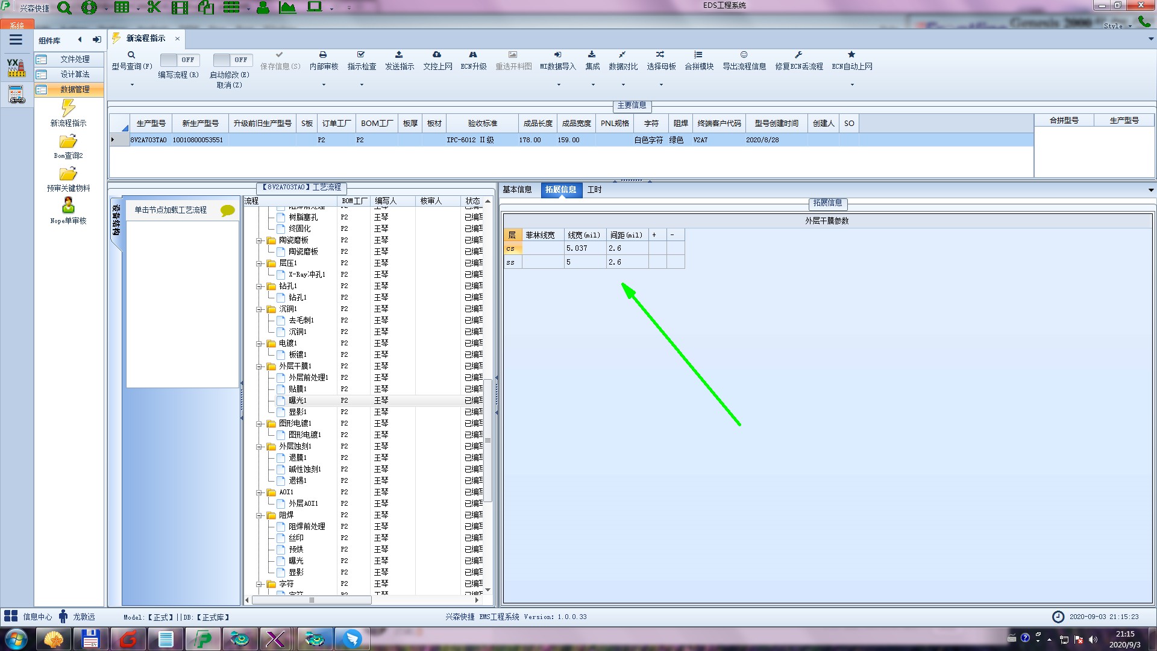Select 数据管理 in the sidebar
Viewport: 1157px width, 651px height.
(x=75, y=89)
